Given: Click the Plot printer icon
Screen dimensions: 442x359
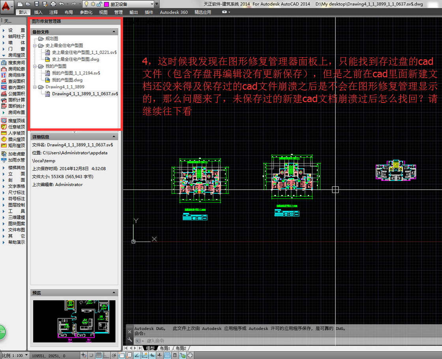Looking at the screenshot, I should 53,4.
